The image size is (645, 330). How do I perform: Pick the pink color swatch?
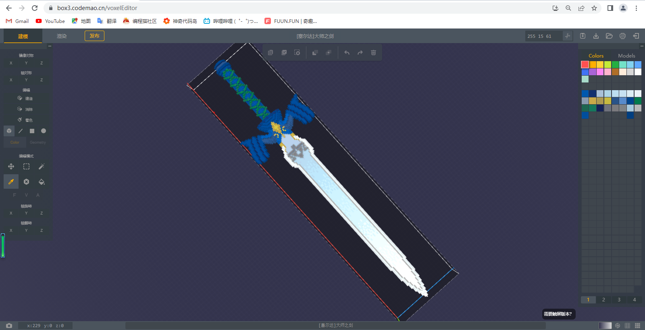[x=608, y=72]
